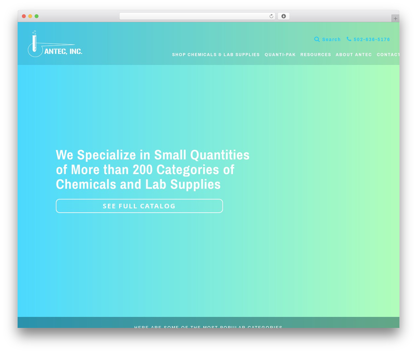417x353 pixels.
Task: Close the browser window with red button
Action: (x=24, y=16)
